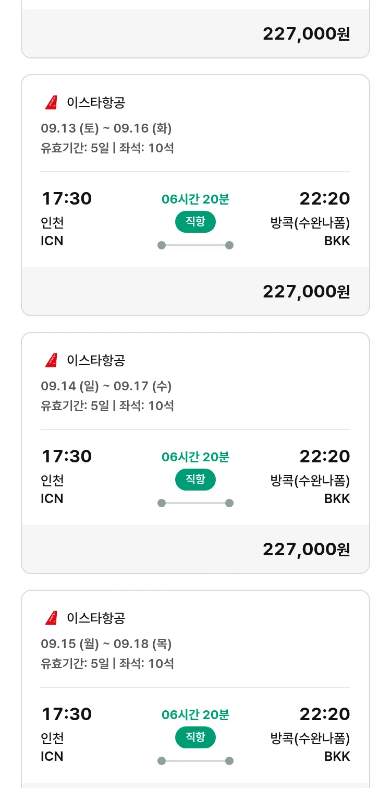Click the topmost 227,000원 price
This screenshot has height=788, width=391.
point(306,34)
